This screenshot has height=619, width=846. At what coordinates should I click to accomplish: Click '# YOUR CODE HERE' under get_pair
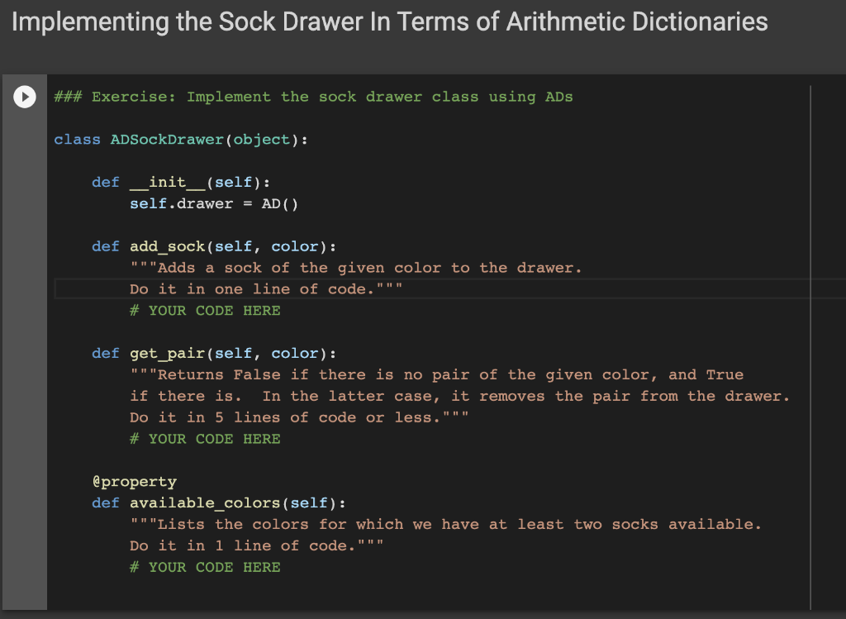coord(205,439)
